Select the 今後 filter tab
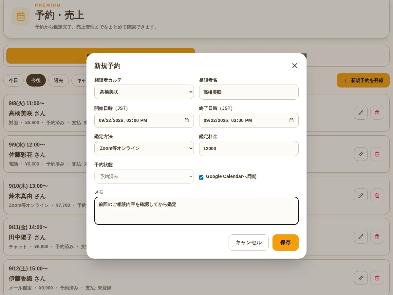Screen dimensions: 393x295 (36, 80)
